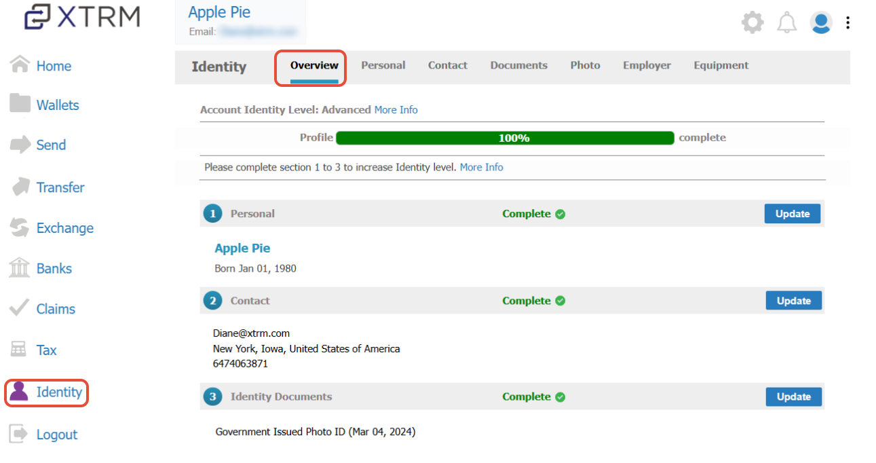Screen dimensions: 876x463
Task: Click the green 100% profile progress bar
Action: click(x=505, y=138)
